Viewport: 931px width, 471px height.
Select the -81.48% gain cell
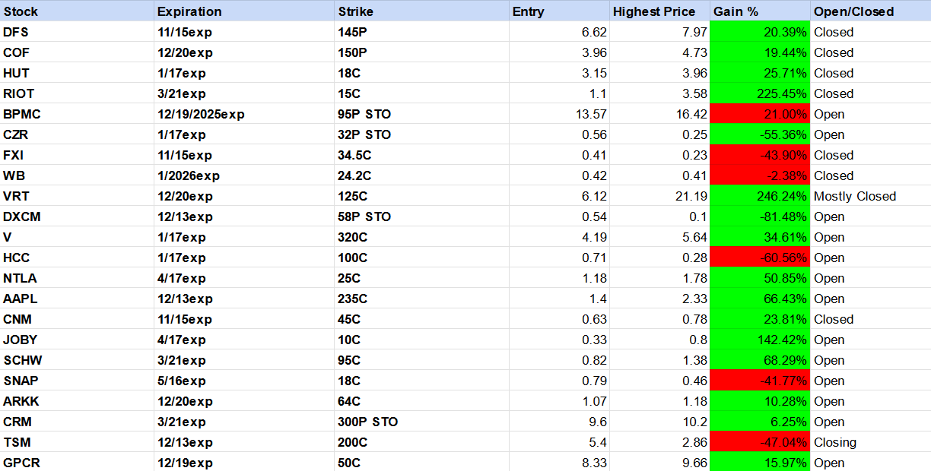click(x=760, y=217)
